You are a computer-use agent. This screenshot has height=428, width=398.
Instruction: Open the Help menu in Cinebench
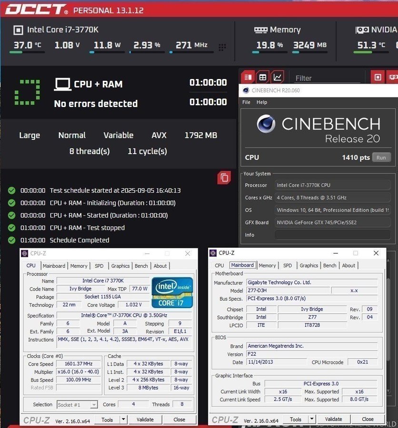point(262,102)
